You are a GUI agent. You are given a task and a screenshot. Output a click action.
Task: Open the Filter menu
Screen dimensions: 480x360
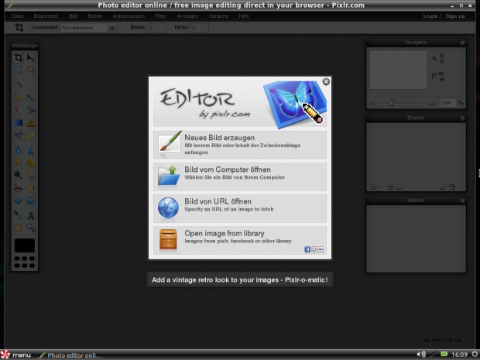tap(160, 15)
